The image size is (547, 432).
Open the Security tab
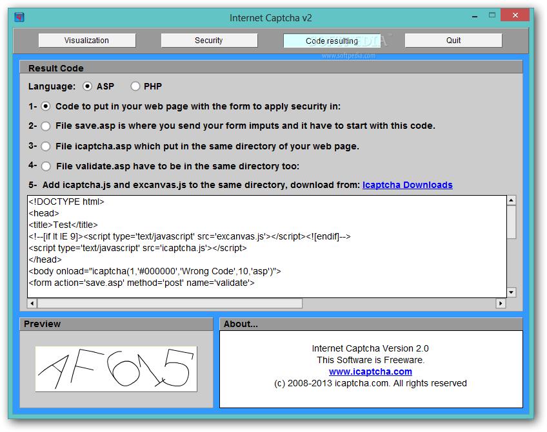point(209,41)
